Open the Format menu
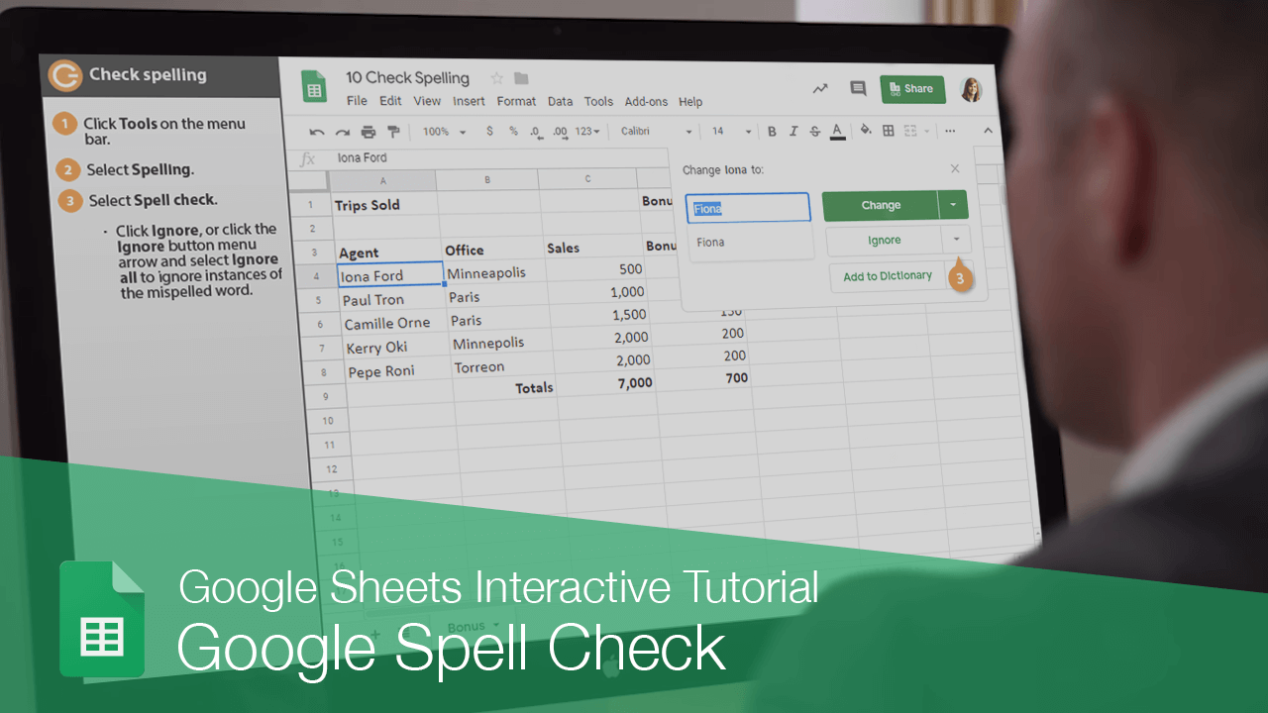 516,101
